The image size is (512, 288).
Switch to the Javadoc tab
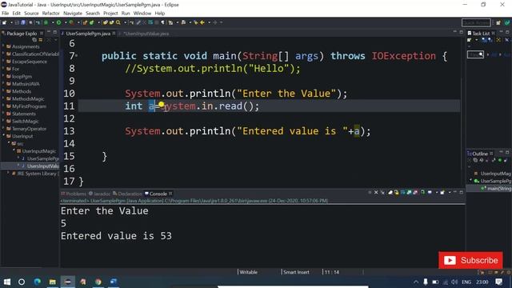[x=100, y=194]
